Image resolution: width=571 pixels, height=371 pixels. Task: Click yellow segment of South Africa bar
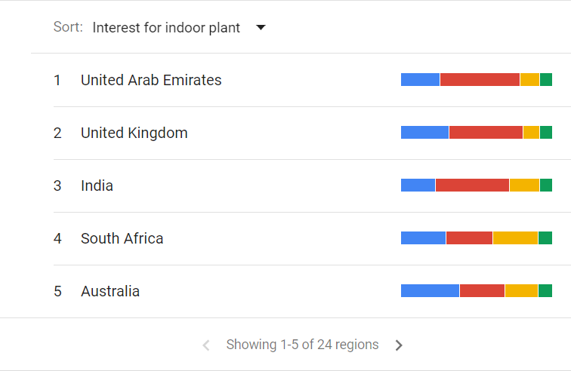pos(515,238)
